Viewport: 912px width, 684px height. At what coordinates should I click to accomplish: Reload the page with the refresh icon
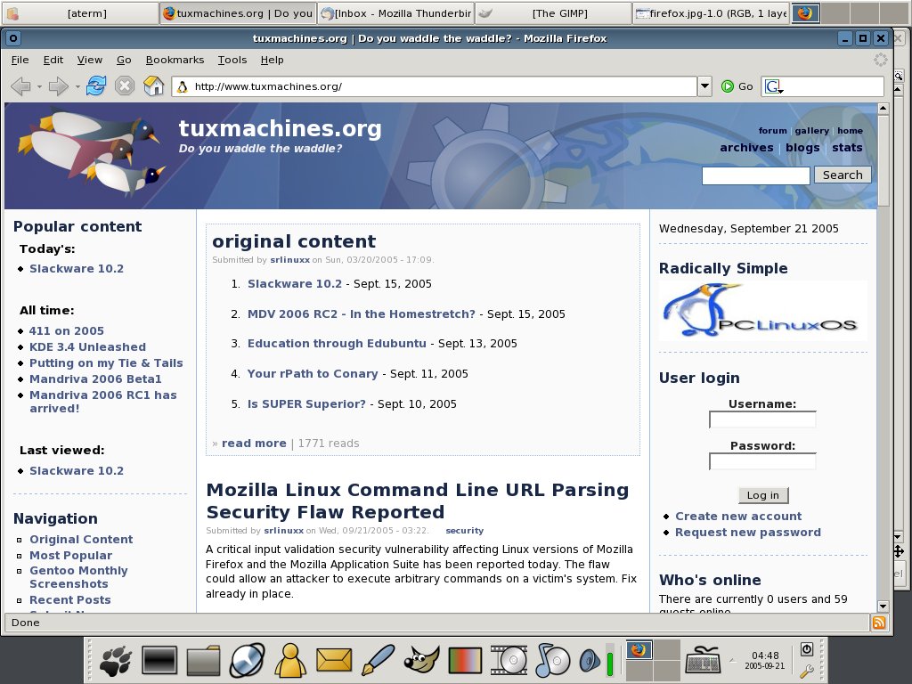96,86
